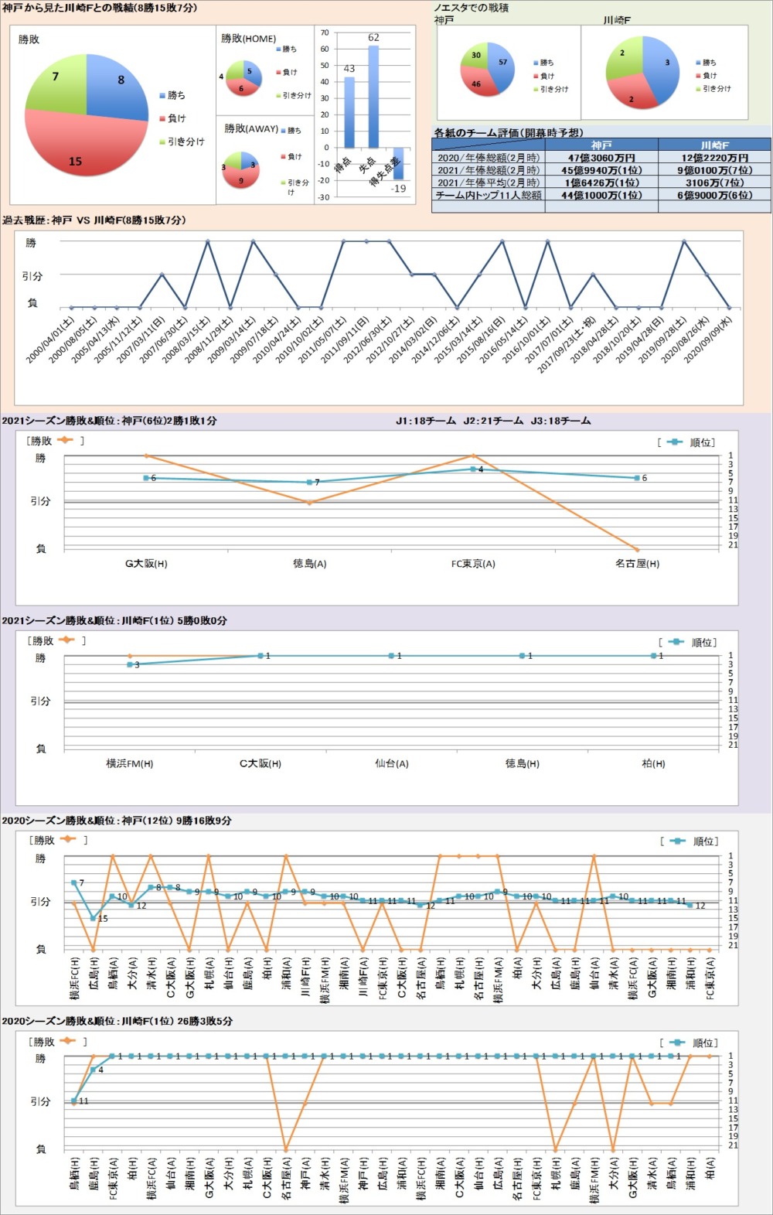Select the bar labeled 43 for 得点
773x1215 pixels.
(349, 112)
